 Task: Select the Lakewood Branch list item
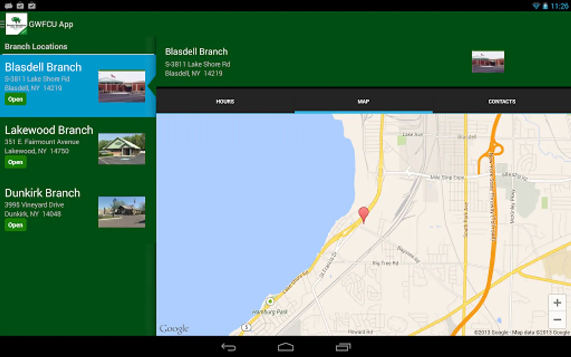78,149
